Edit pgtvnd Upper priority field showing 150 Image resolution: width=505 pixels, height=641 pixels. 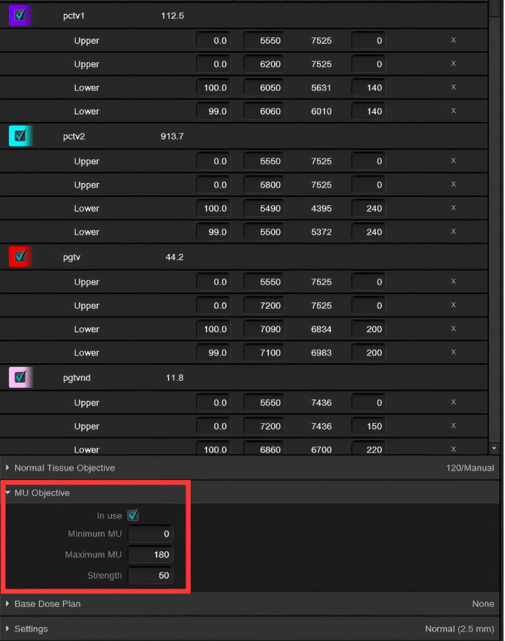click(369, 426)
